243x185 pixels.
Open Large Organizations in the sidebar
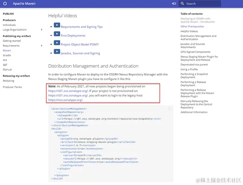point(15,30)
